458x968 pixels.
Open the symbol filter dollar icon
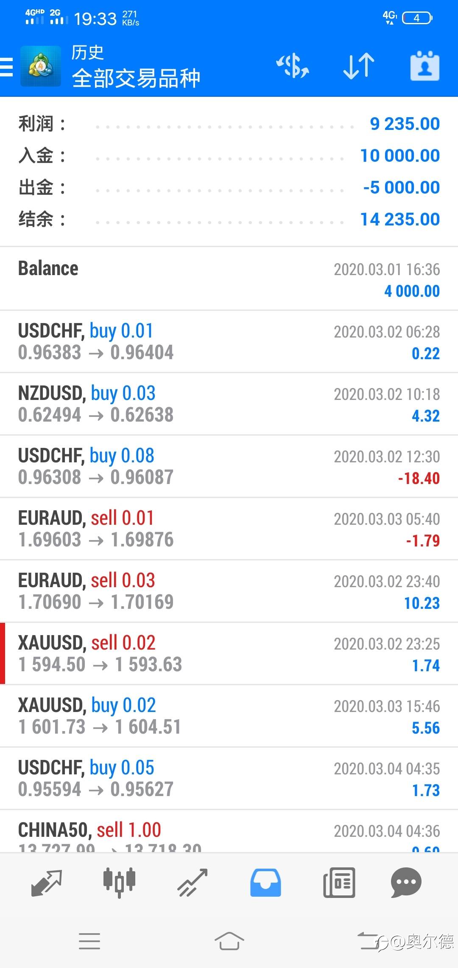(x=293, y=67)
